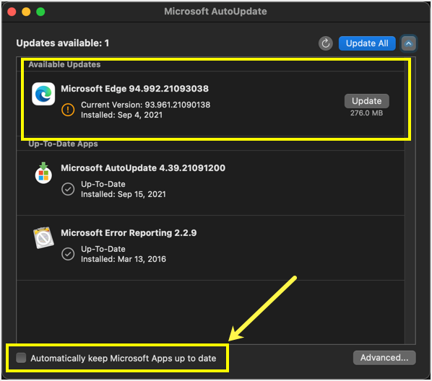Click the Updates available: 1 heading
The height and width of the screenshot is (381, 432).
pos(63,43)
